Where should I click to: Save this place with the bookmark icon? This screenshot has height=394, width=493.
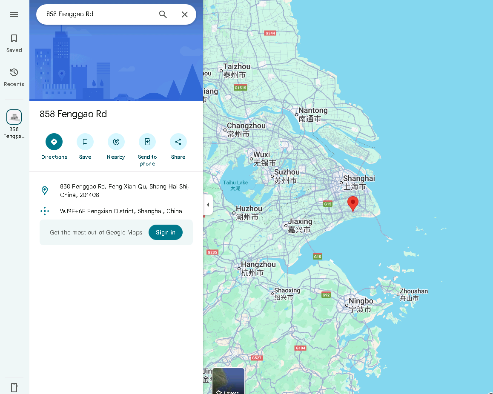(x=85, y=147)
